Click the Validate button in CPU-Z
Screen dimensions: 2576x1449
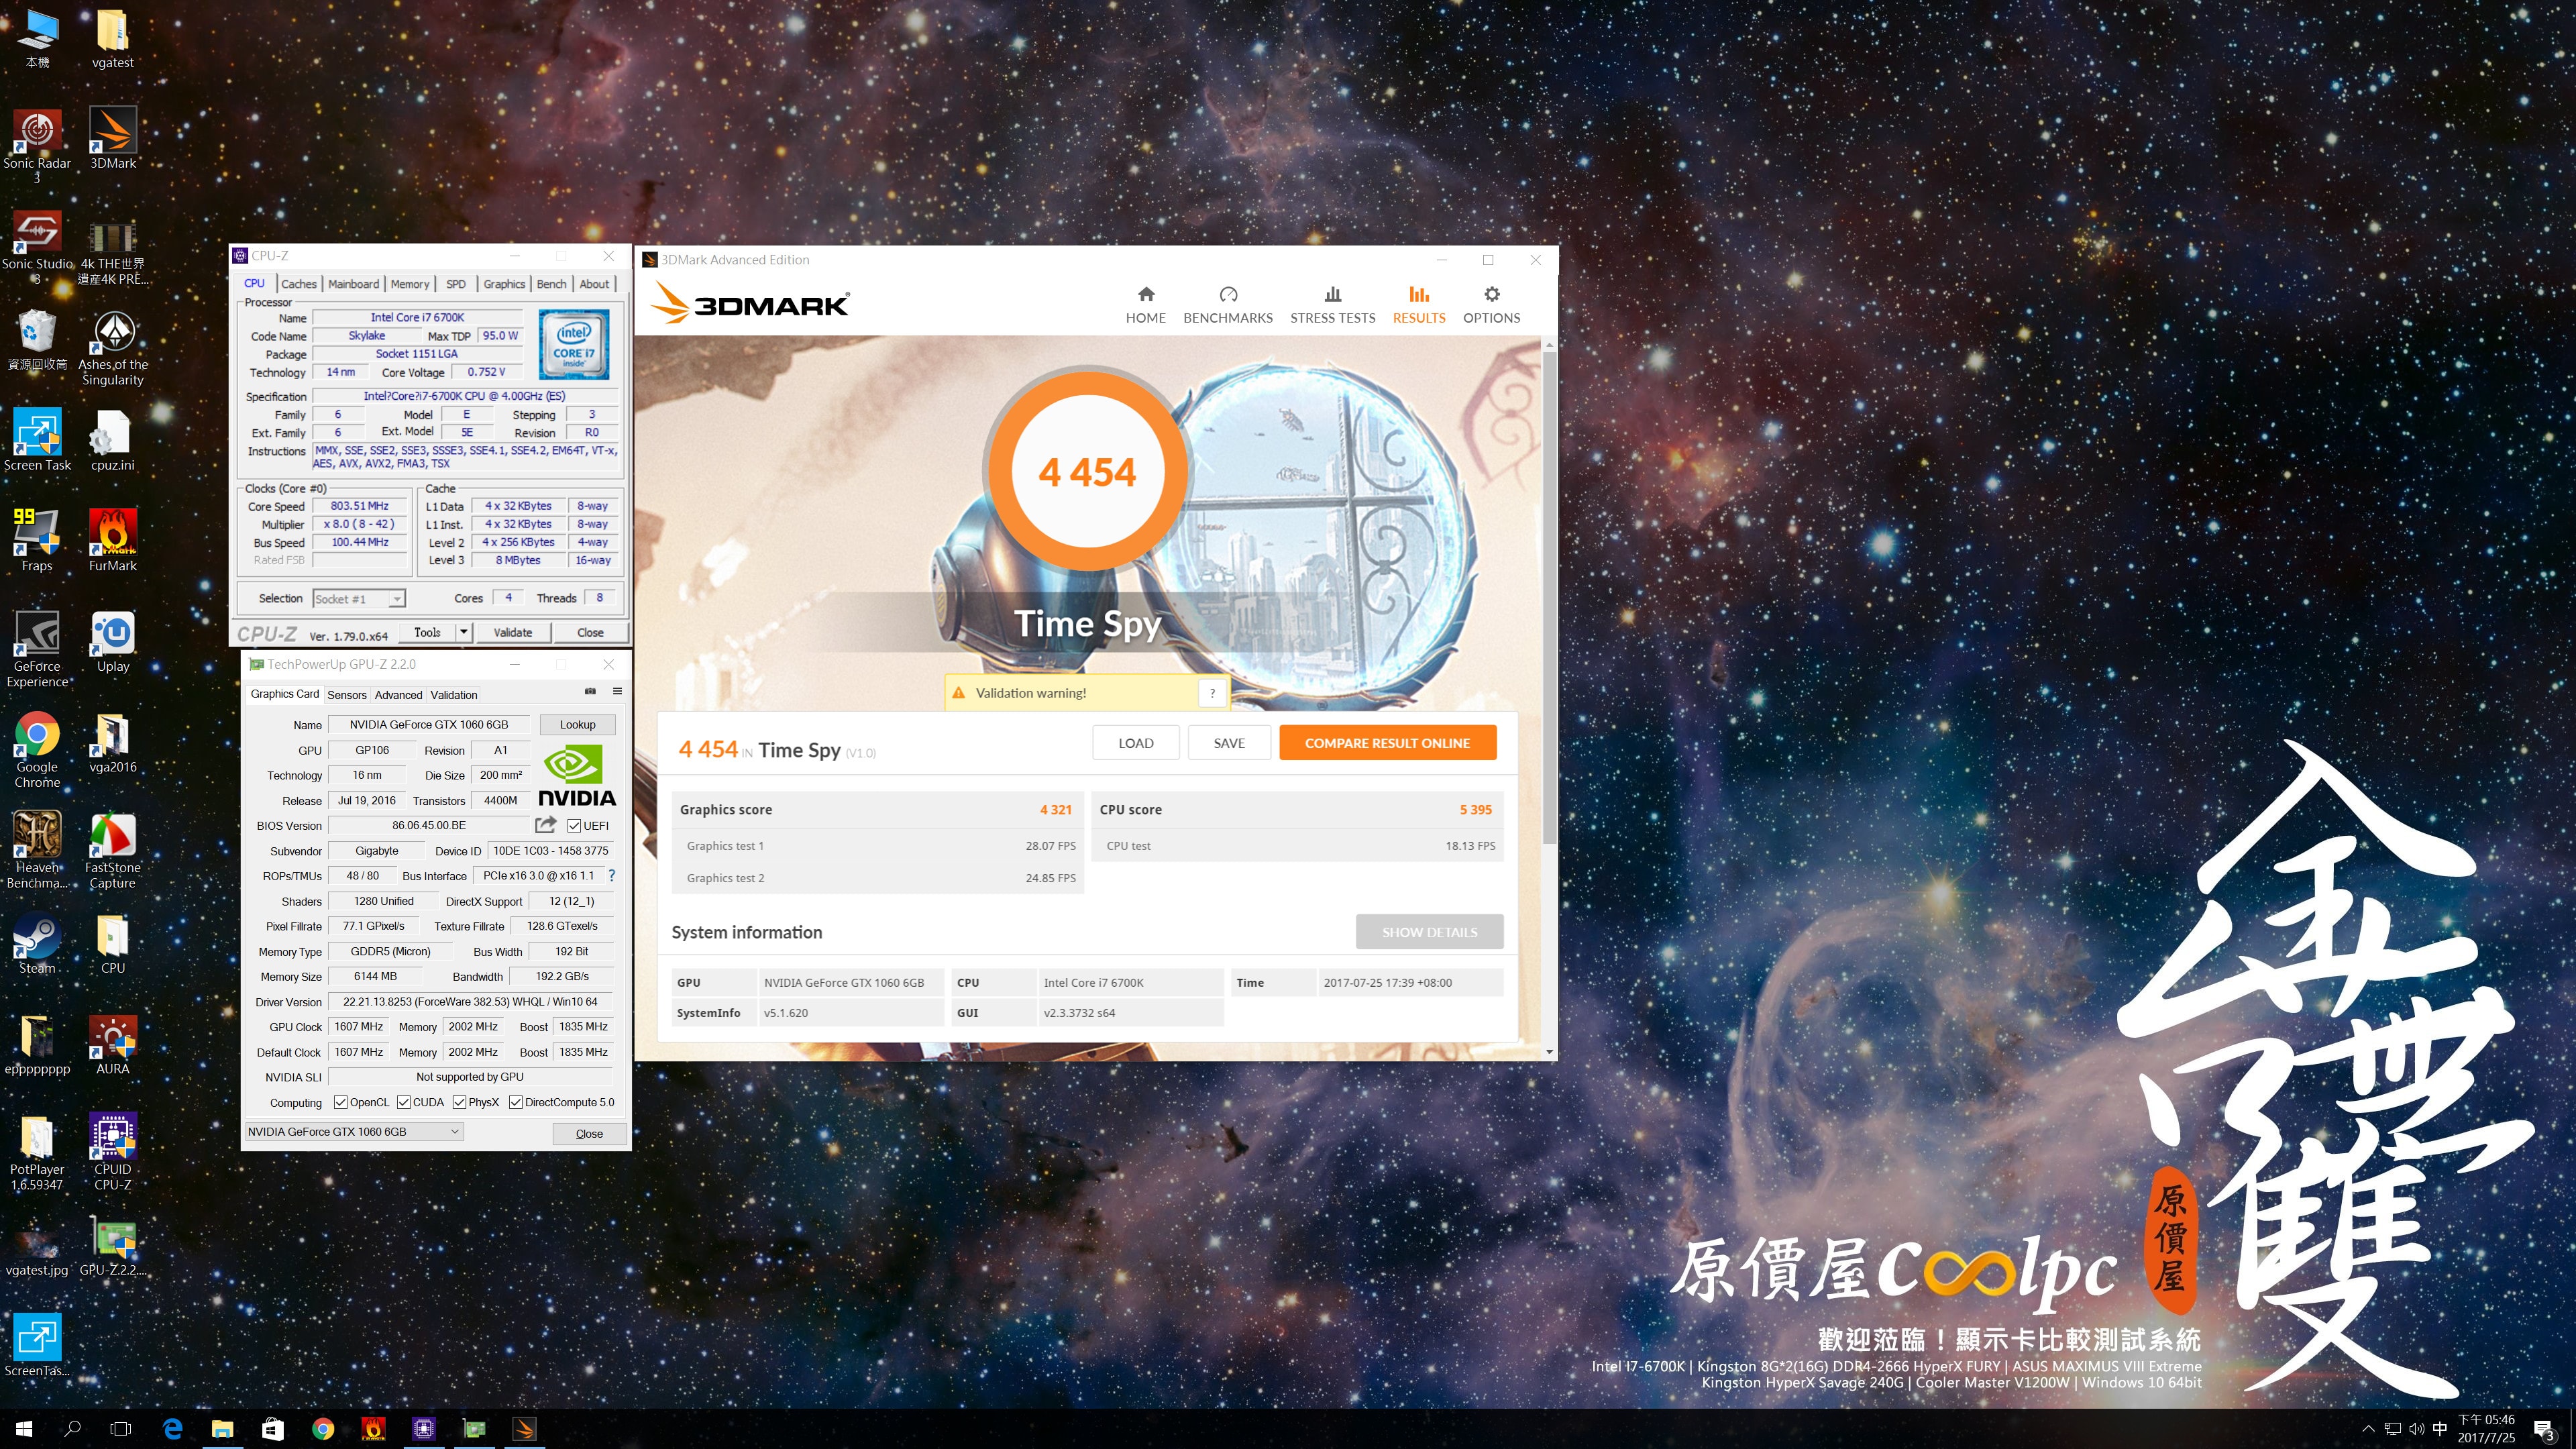click(x=513, y=632)
